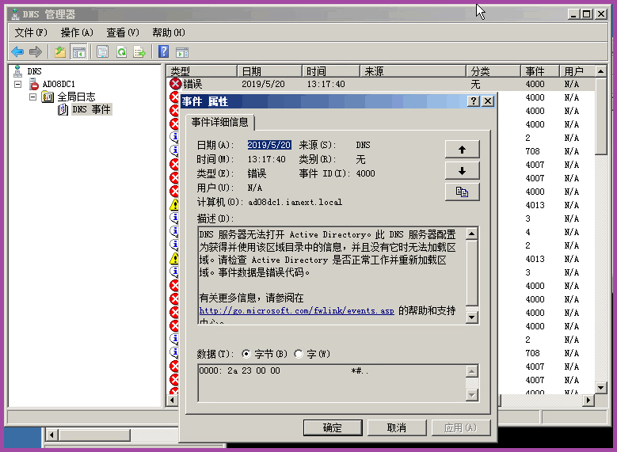Open the 查看(V) menu
This screenshot has width=617, height=452.
click(x=123, y=32)
